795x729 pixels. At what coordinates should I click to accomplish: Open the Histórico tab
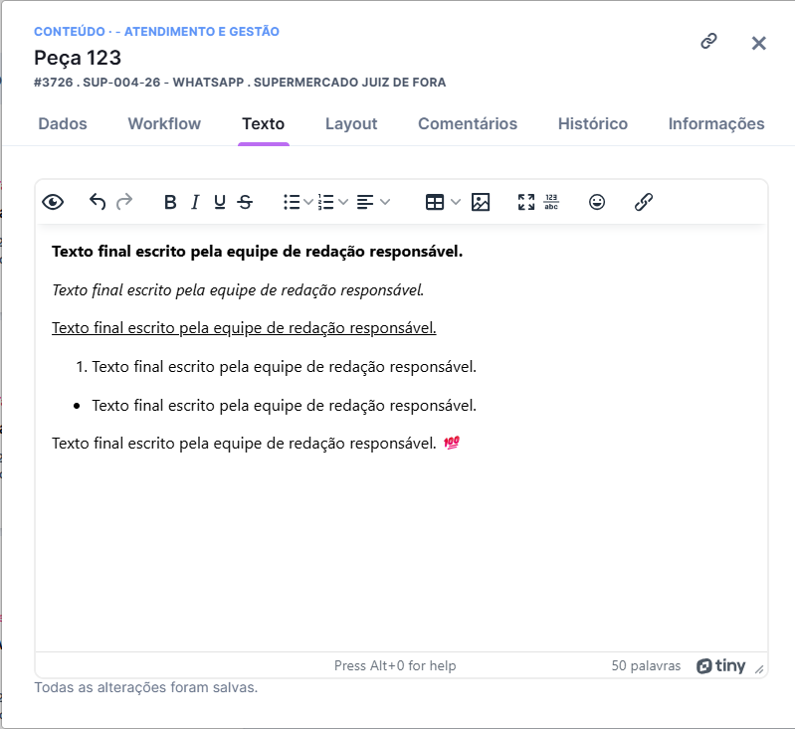pos(593,123)
